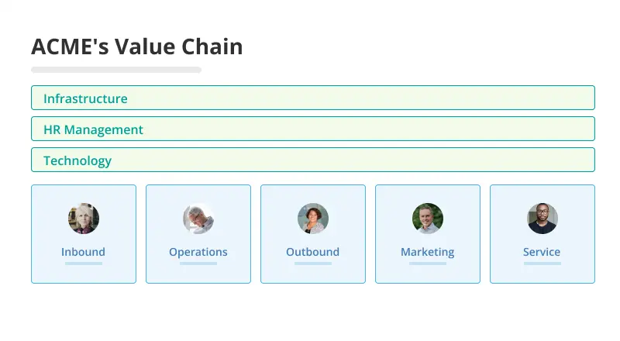The width and height of the screenshot is (620, 341).
Task: Click the underline beneath Inbound
Action: coord(84,263)
